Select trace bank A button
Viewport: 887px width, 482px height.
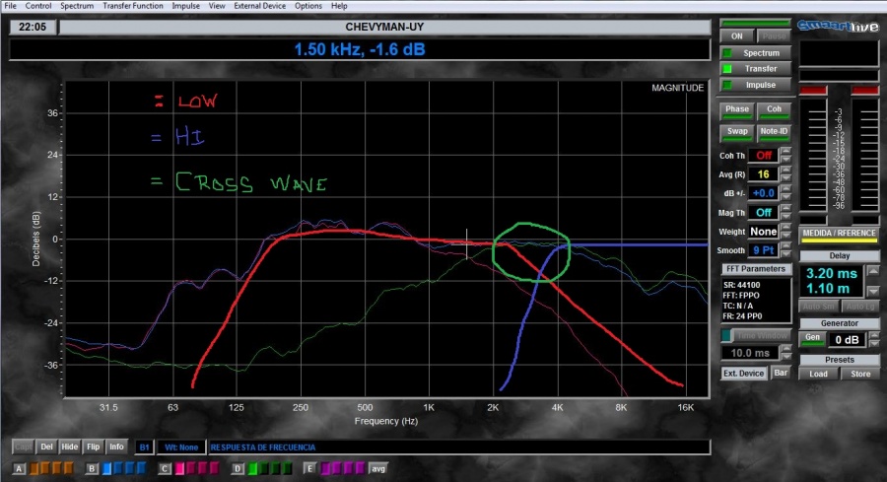coord(19,468)
